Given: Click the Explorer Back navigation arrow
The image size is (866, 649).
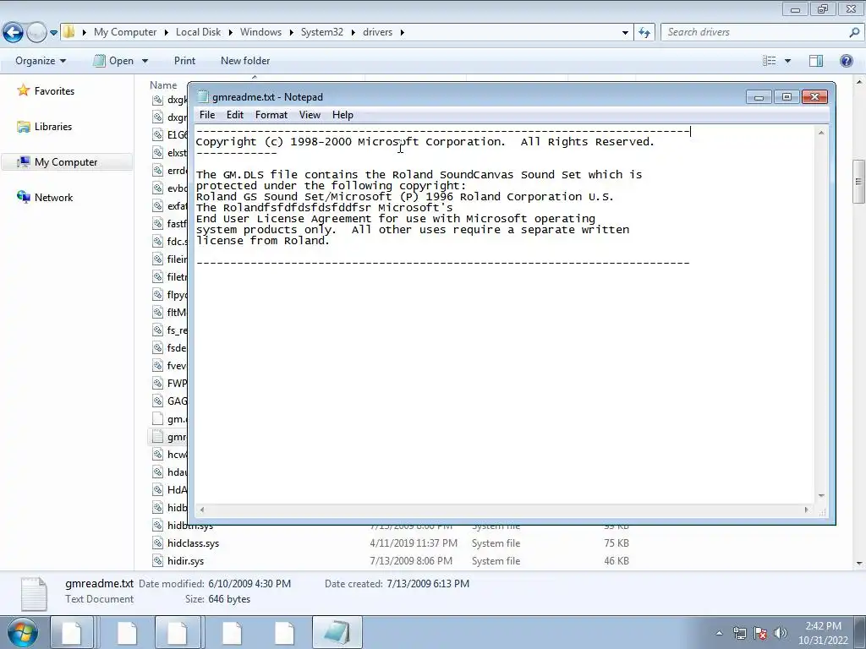Looking at the screenshot, I should pos(14,33).
